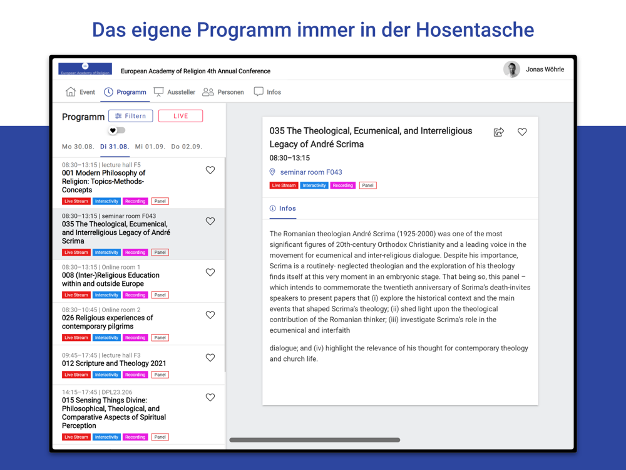This screenshot has width=626, height=470.
Task: Open session 026 Religious experiences of pilgrims
Action: [108, 322]
